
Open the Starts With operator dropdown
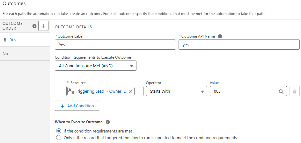pyautogui.click(x=177, y=91)
